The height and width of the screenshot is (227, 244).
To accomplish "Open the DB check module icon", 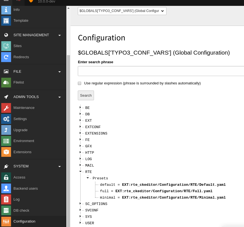I will [6, 211].
